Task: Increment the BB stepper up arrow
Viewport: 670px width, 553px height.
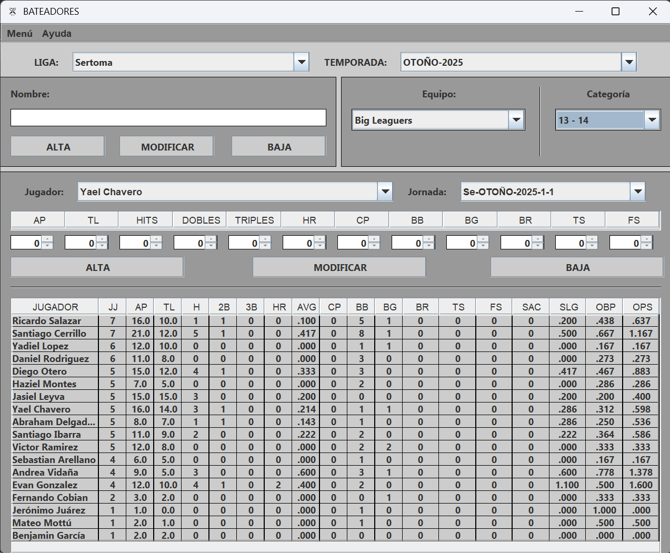Action: (429, 239)
